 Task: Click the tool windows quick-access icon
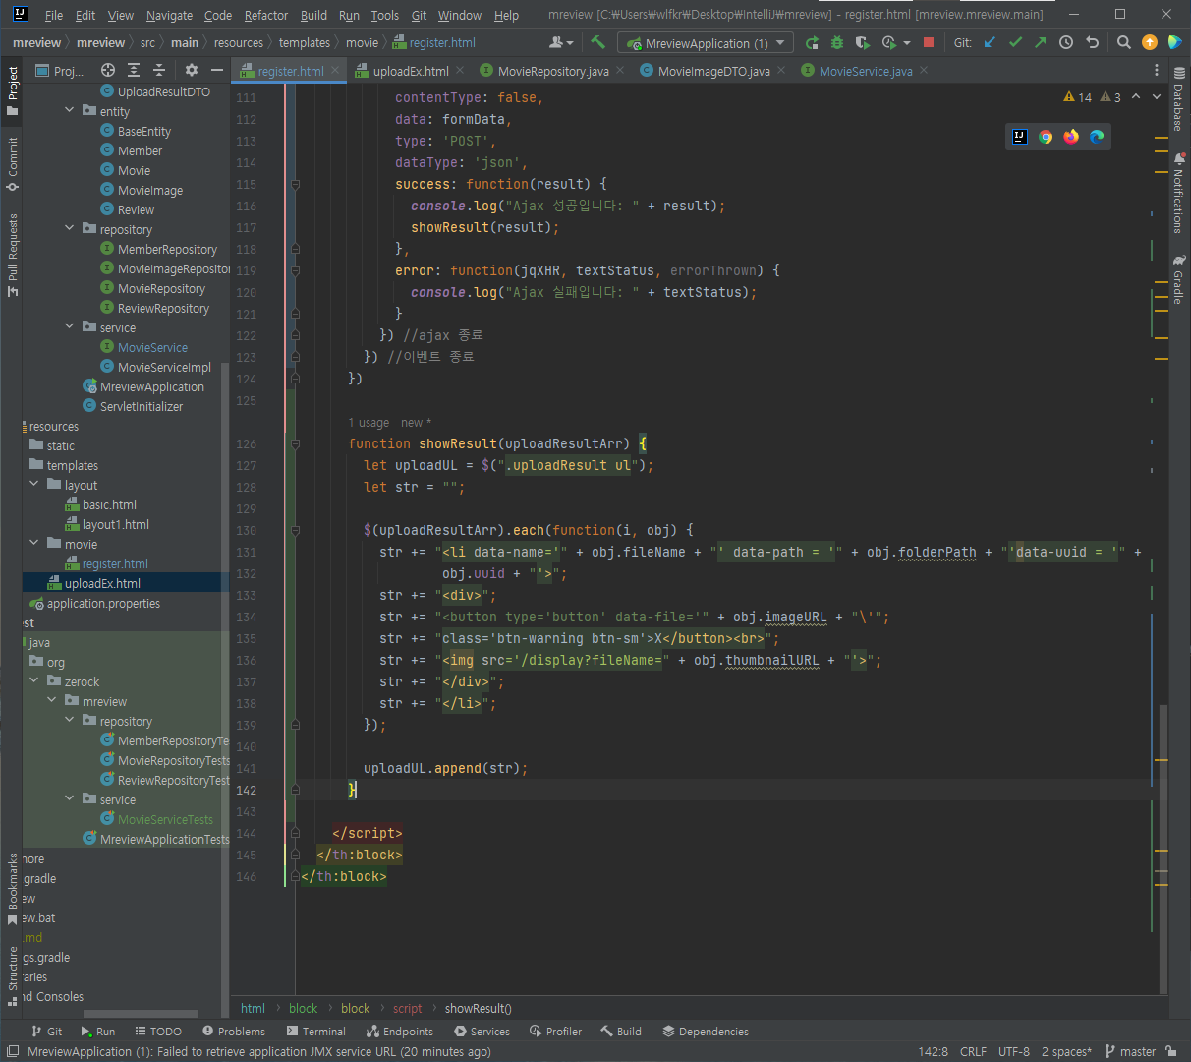coord(13,1051)
